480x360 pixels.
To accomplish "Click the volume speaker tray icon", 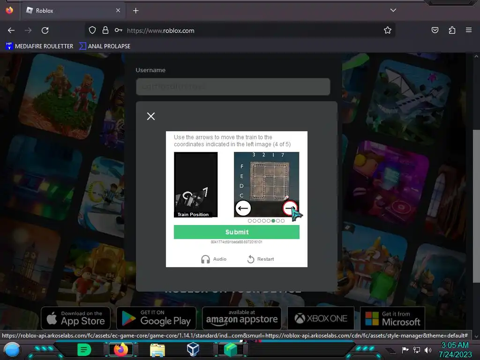I will (x=428, y=350).
